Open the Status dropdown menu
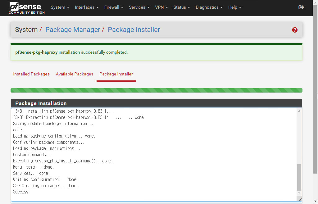318x204 pixels. (182, 7)
